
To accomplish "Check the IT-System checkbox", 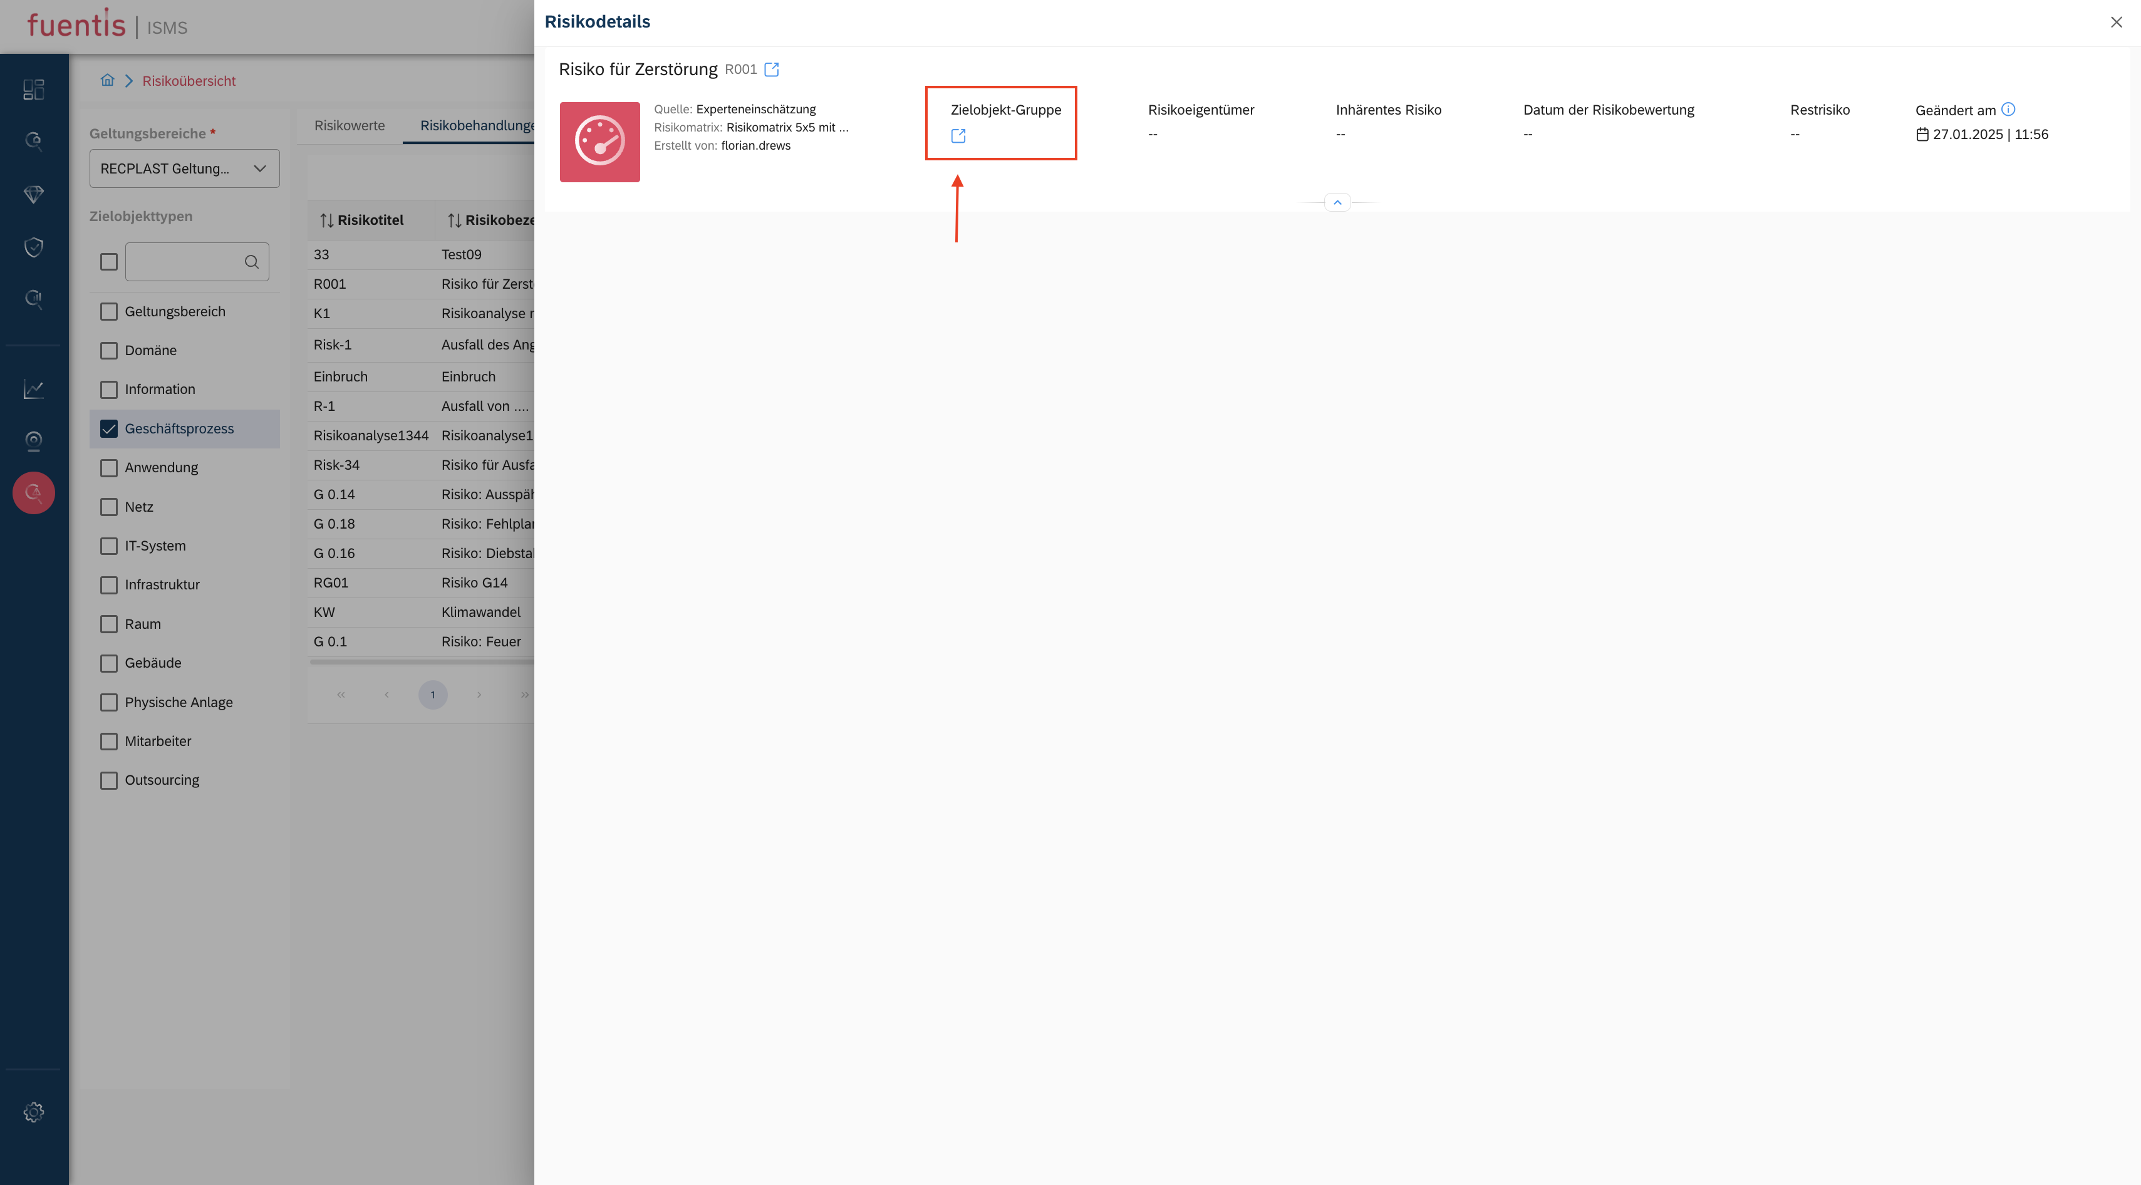I will pos(109,546).
